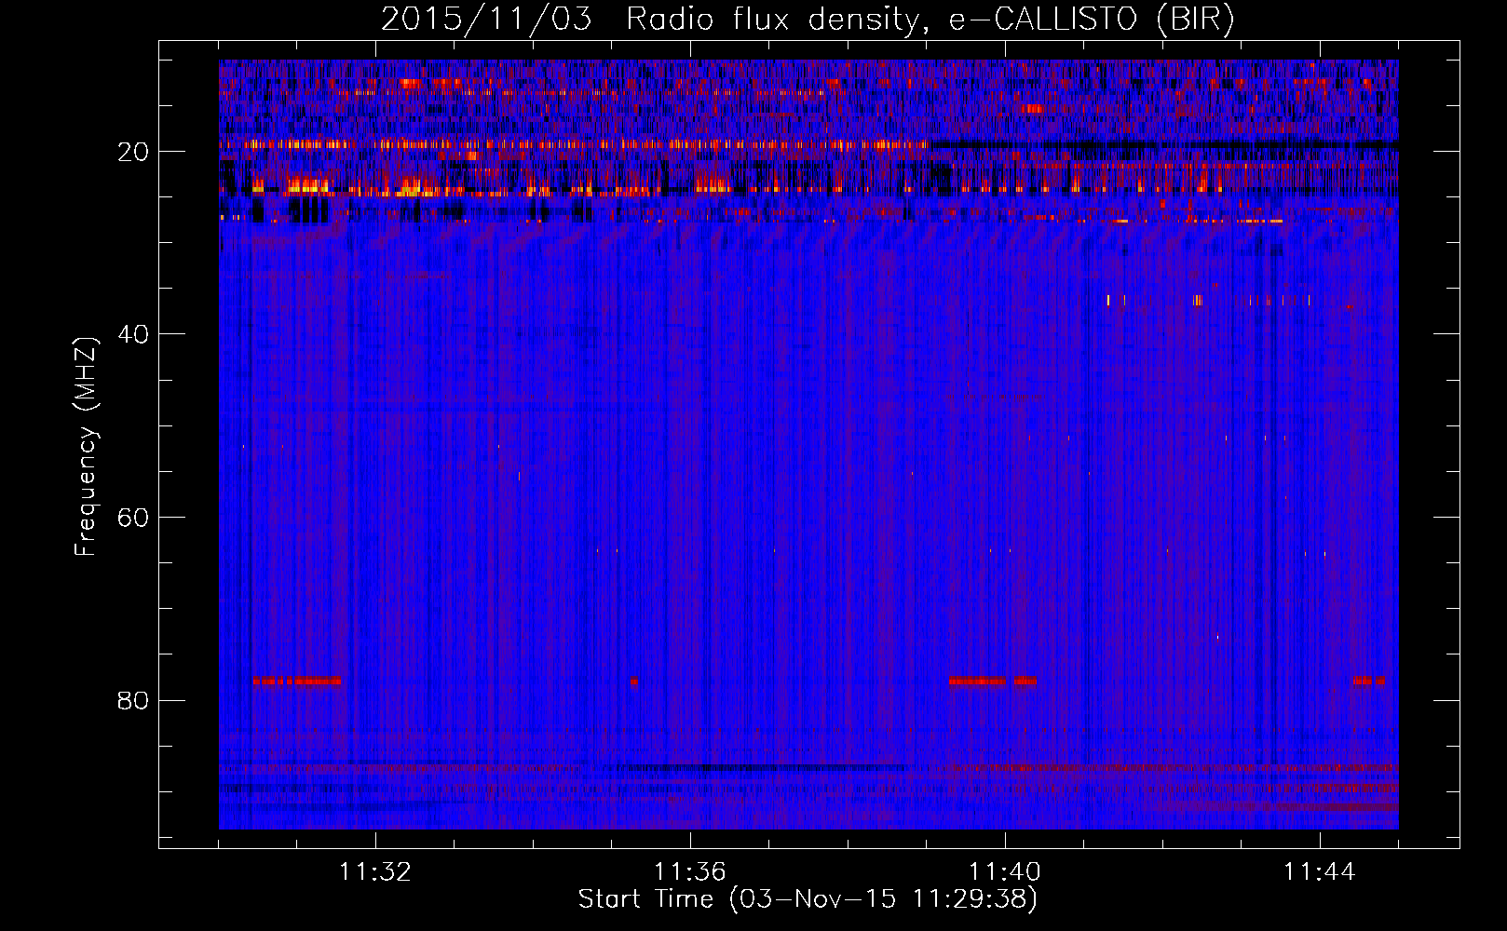The width and height of the screenshot is (1507, 931).
Task: Select the 11:32 time tick label
Action: [374, 872]
